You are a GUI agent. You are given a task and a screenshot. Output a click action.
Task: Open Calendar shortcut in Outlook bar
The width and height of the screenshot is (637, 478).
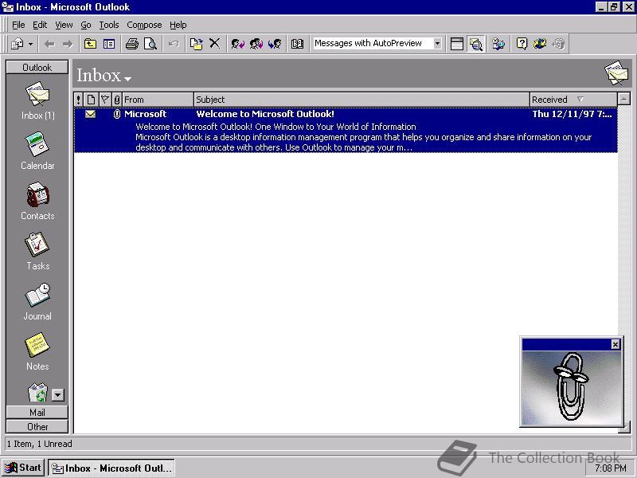(37, 151)
